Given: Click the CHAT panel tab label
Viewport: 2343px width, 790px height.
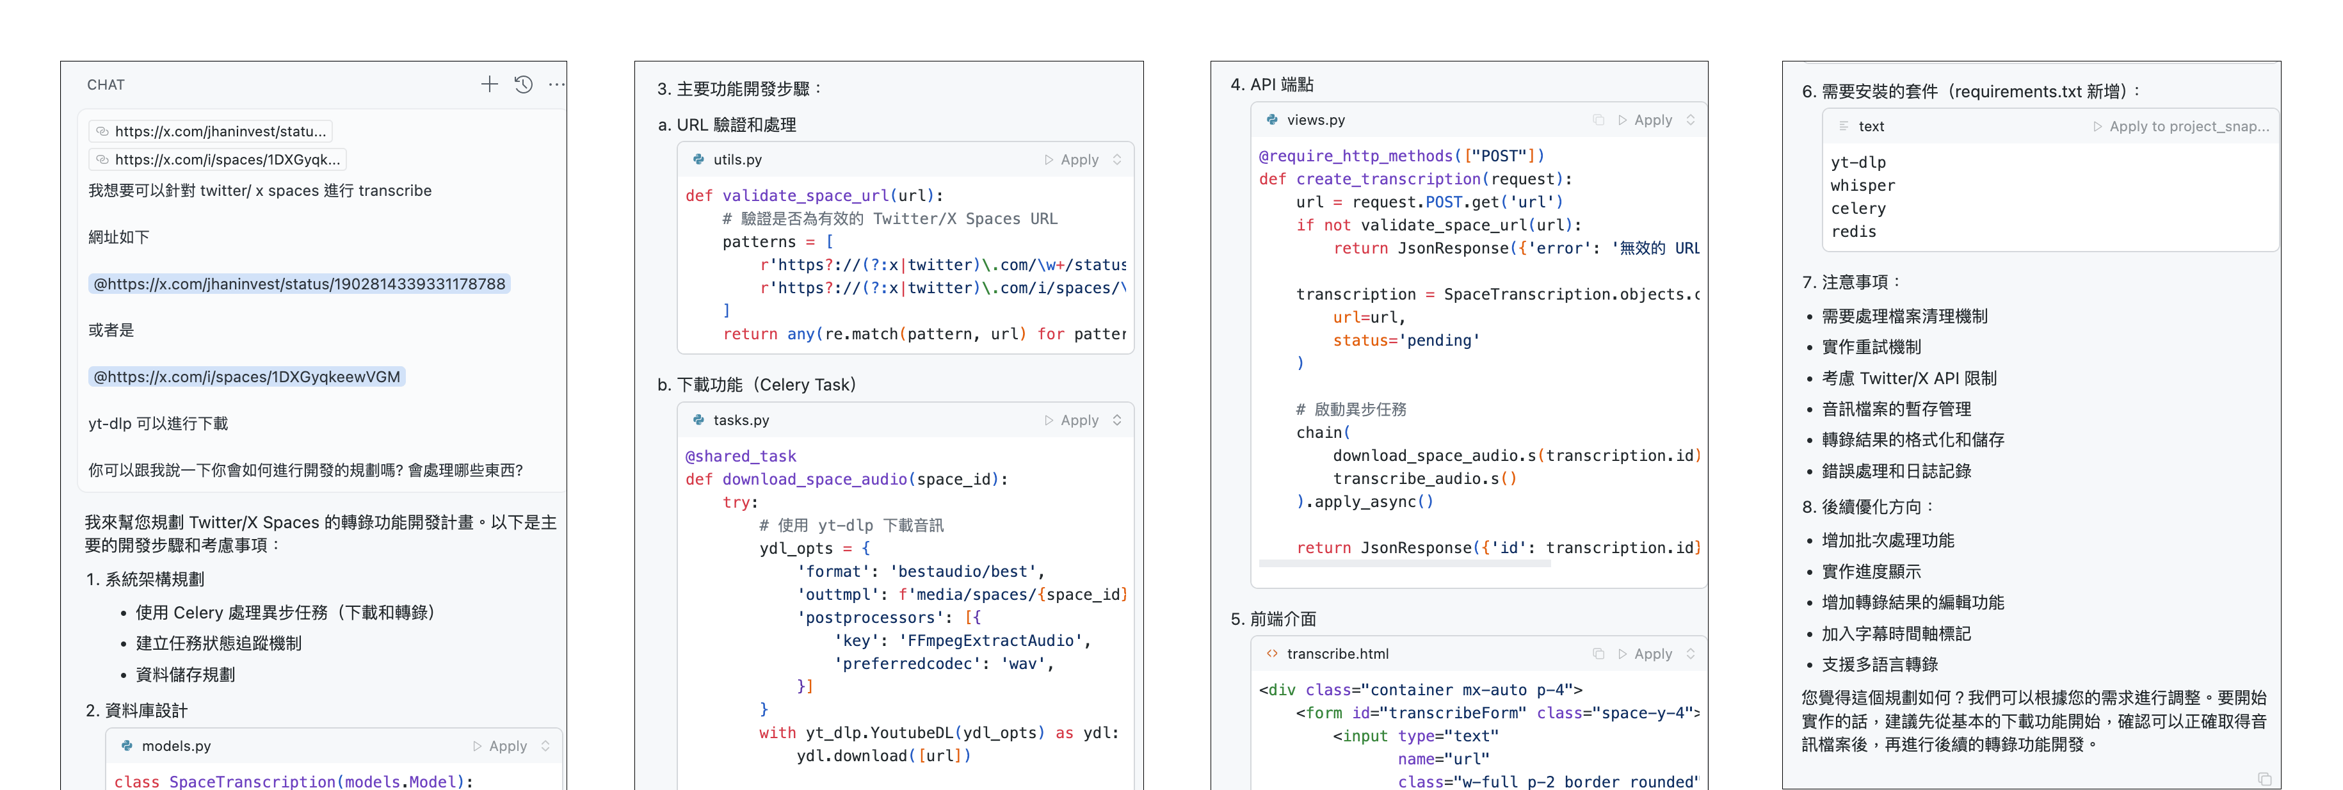Looking at the screenshot, I should tap(106, 85).
